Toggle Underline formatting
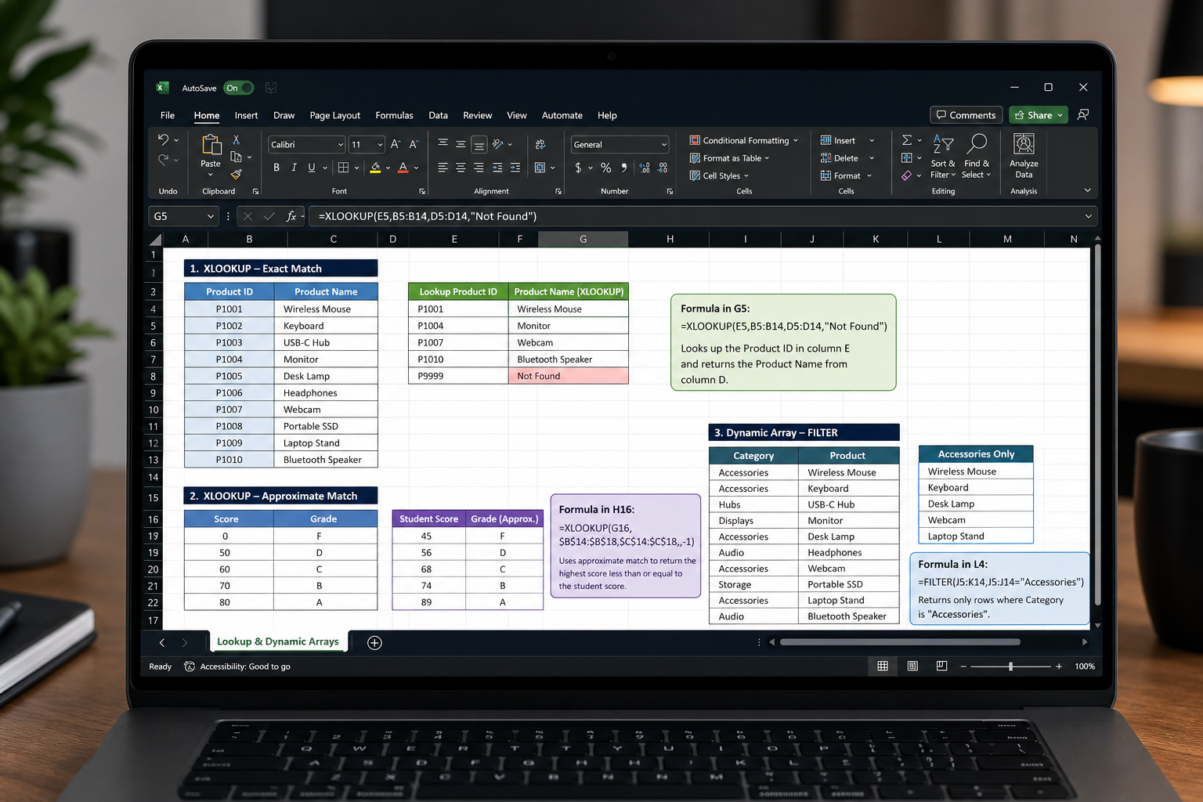1203x802 pixels. click(x=312, y=168)
